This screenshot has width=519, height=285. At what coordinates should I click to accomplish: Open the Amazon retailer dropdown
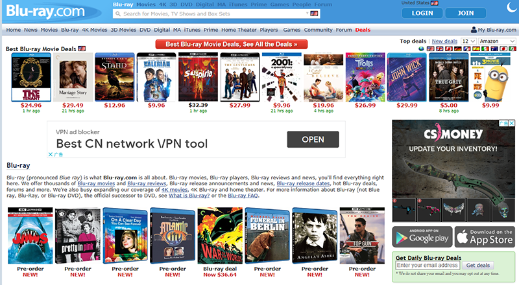tap(497, 41)
